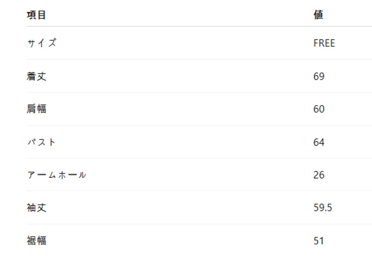Select the アームホール label cell
The image size is (372, 261).
coord(57,175)
